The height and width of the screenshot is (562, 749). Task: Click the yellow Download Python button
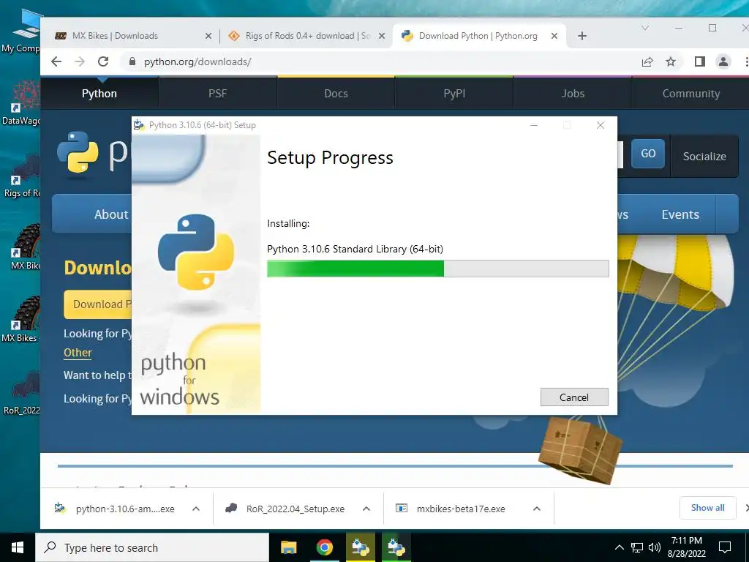pyautogui.click(x=98, y=304)
